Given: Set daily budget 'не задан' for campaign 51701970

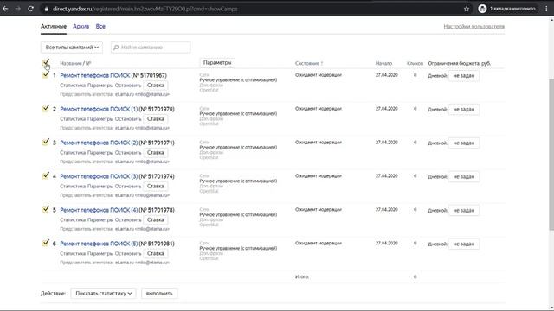Looking at the screenshot, I should (464, 110).
